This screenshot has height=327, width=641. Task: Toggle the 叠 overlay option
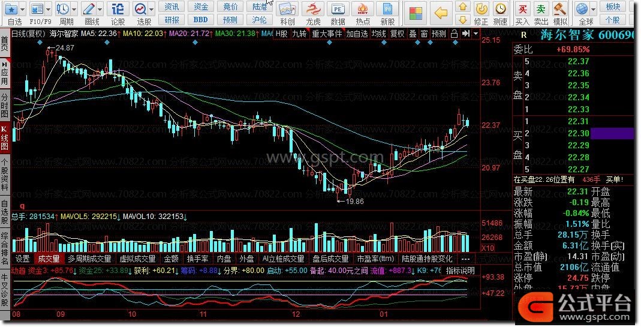pos(413,34)
